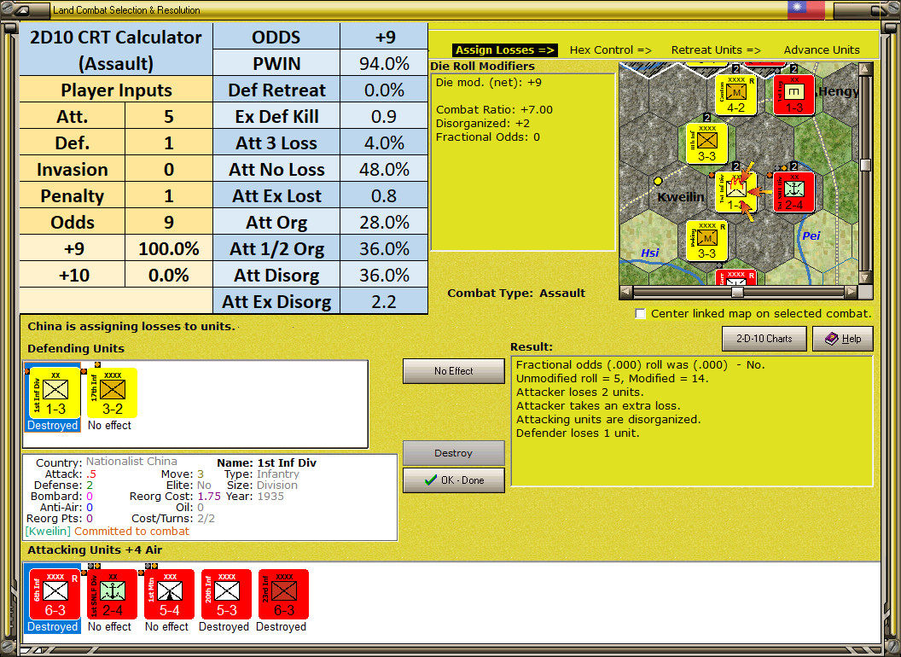The height and width of the screenshot is (657, 901).
Task: Open the Advance Units step
Action: [x=822, y=50]
